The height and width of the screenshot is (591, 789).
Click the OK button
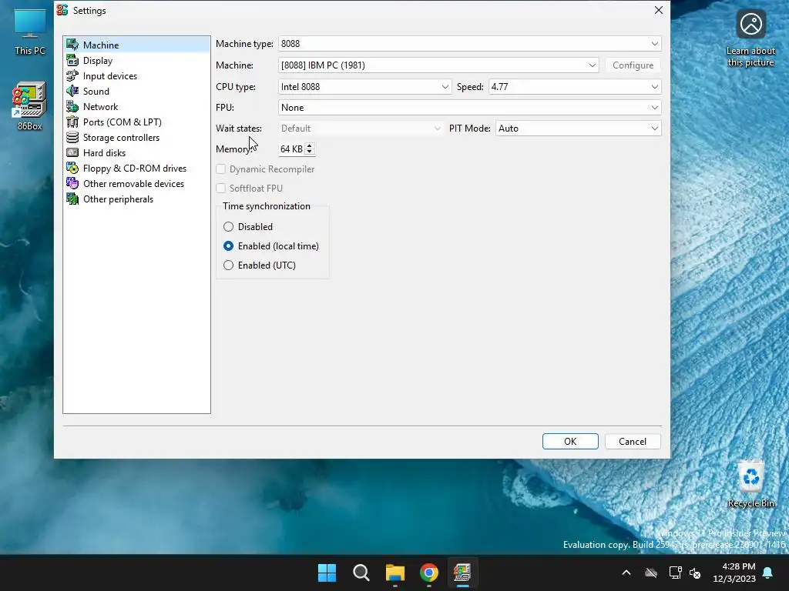click(570, 441)
